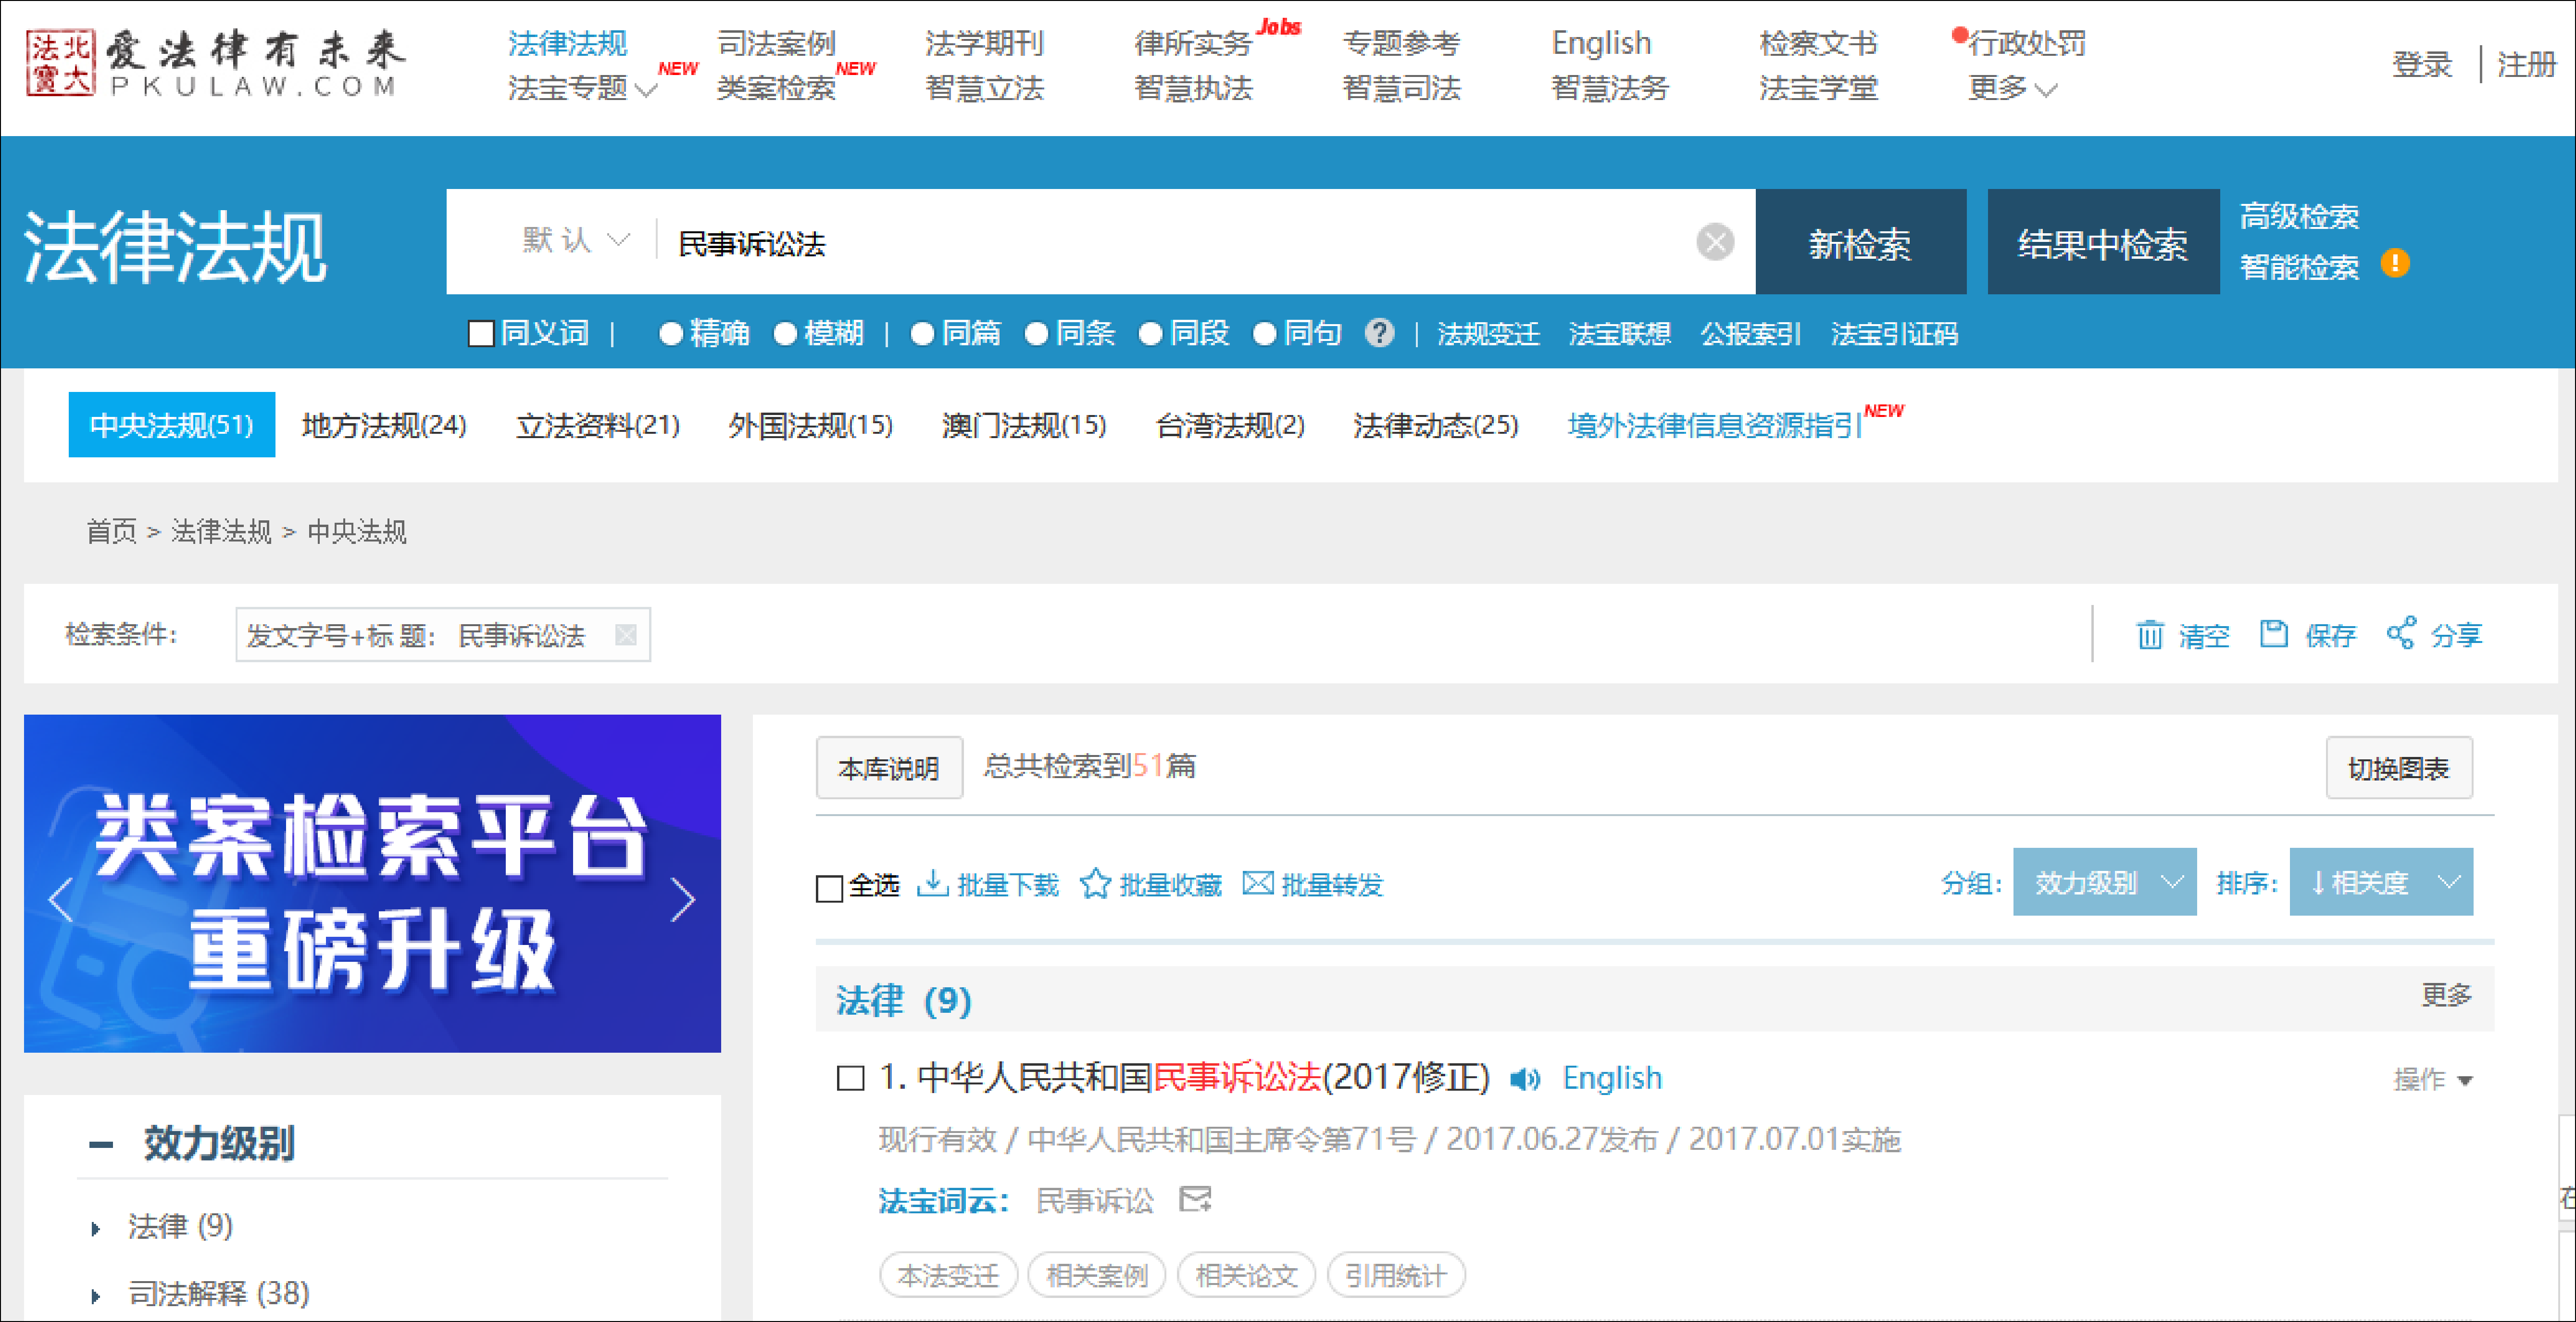Open the 默认 search type dropdown

(575, 241)
